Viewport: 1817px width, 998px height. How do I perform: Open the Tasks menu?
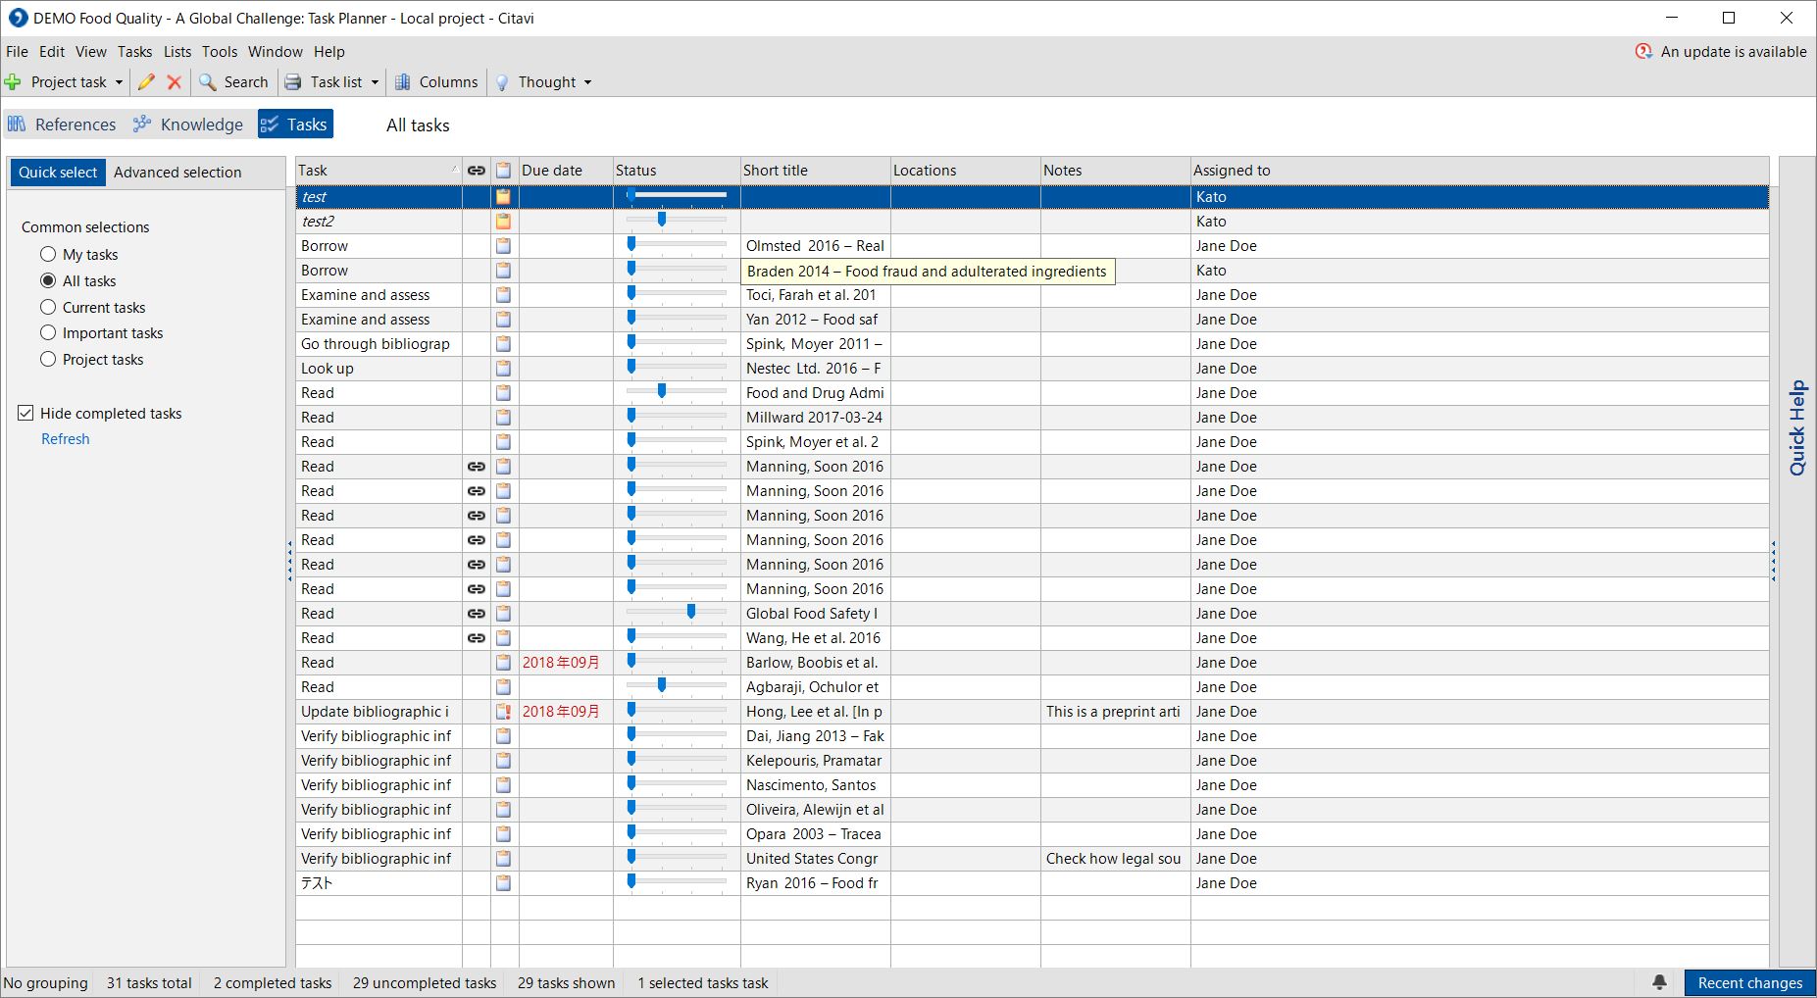tap(135, 52)
